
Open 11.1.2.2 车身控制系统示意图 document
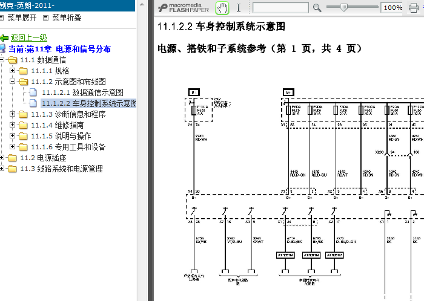coord(89,103)
